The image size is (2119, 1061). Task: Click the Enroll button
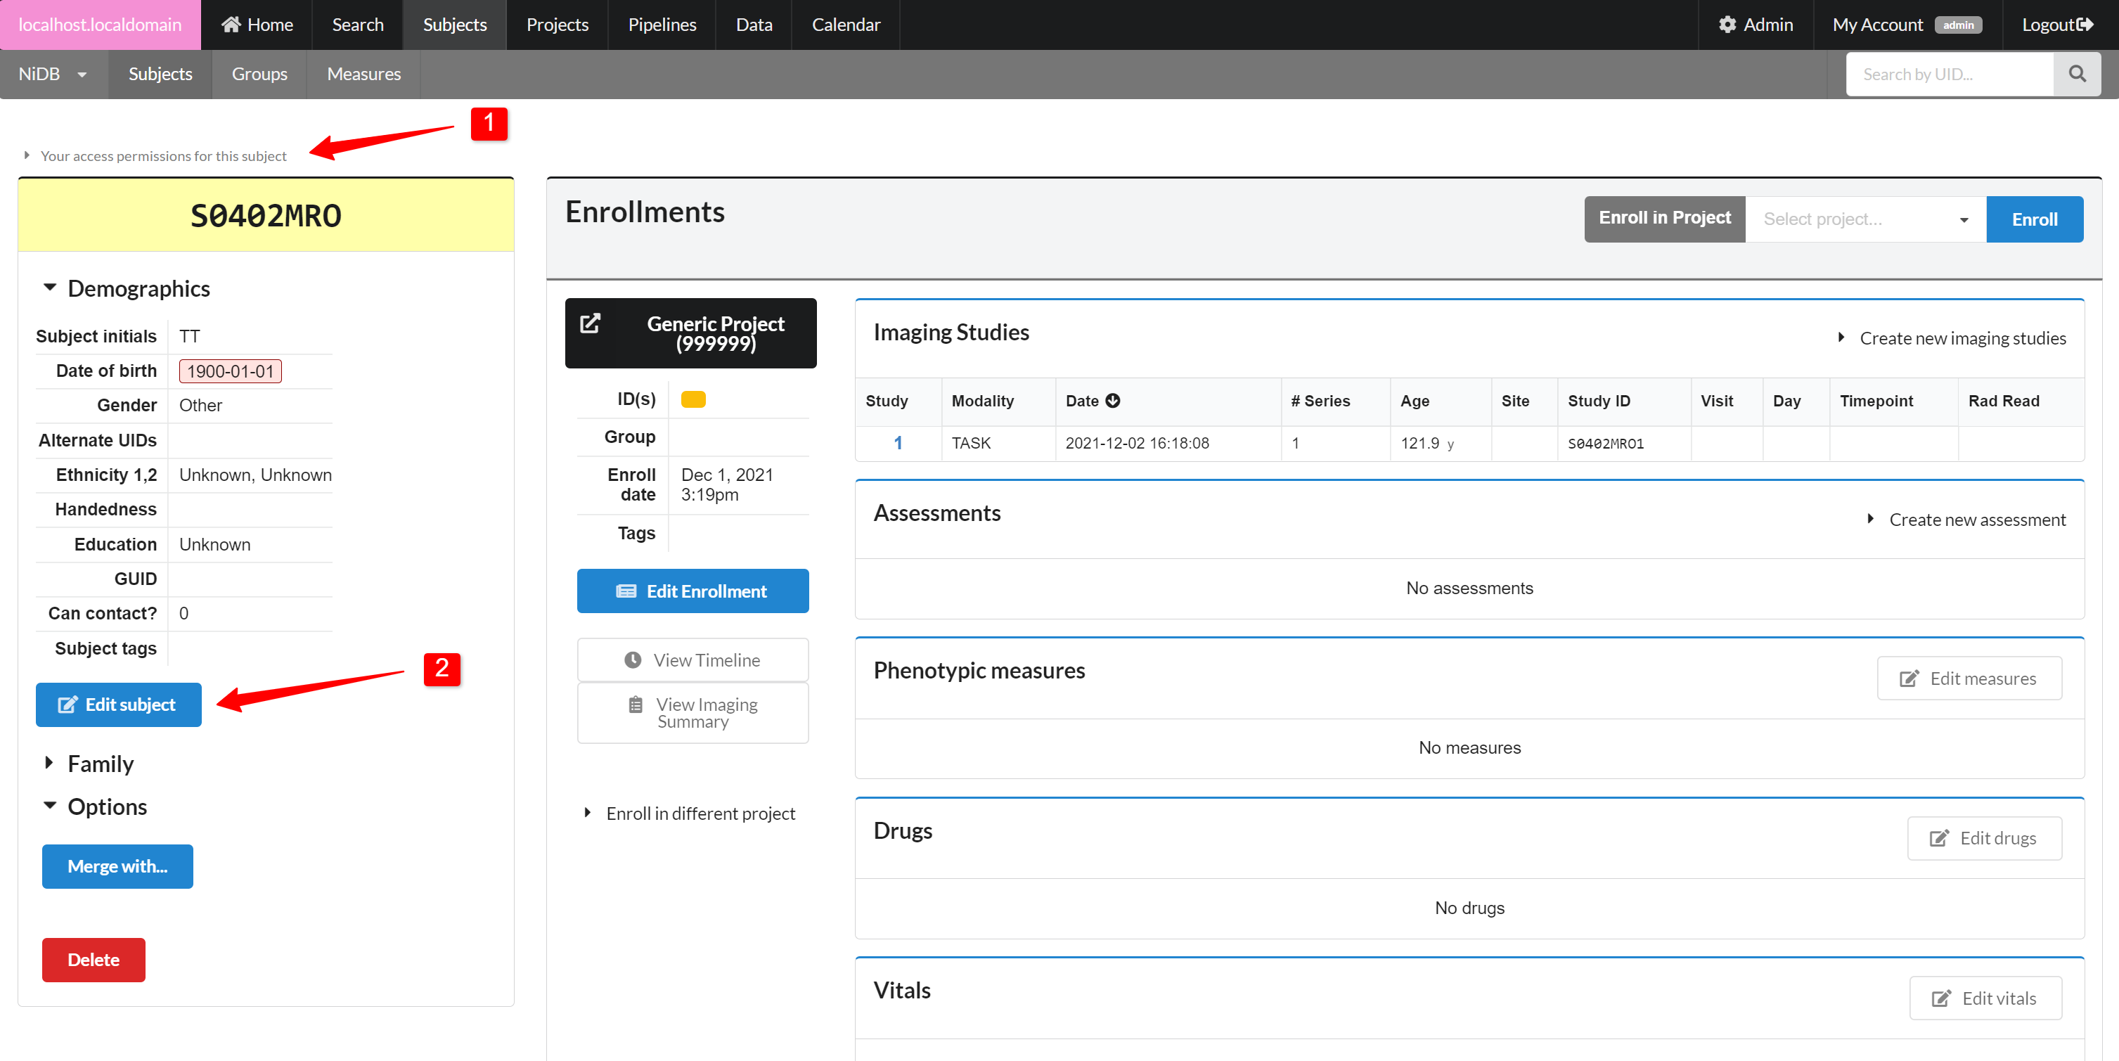2034,219
